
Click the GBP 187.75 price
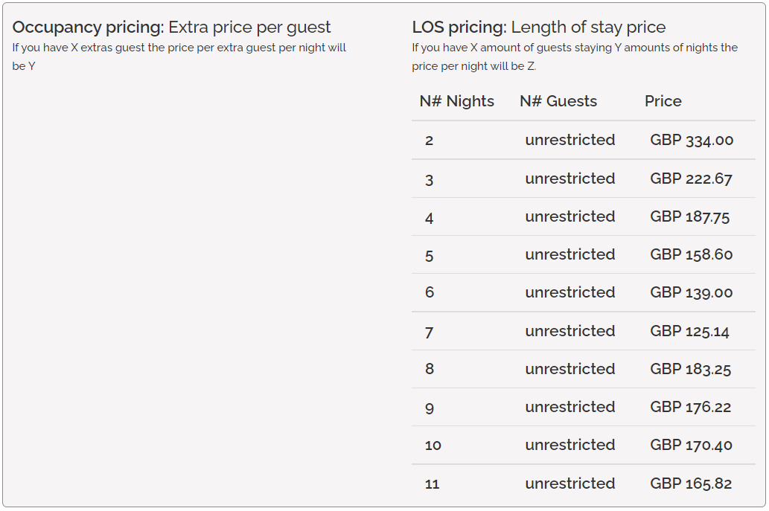tap(689, 216)
